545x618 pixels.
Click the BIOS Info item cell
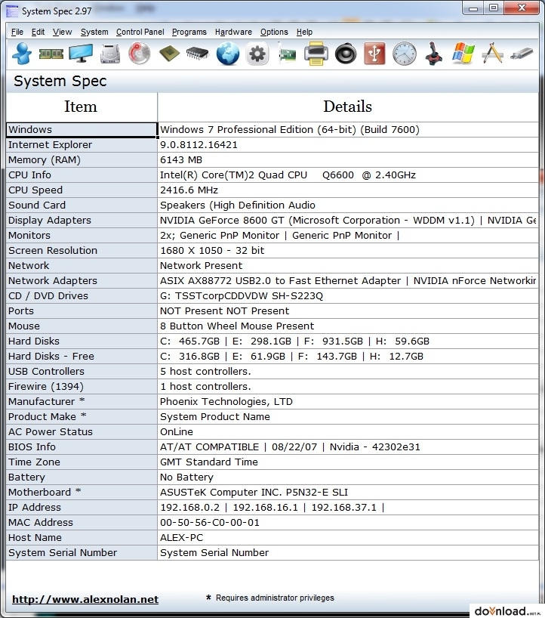(82, 447)
